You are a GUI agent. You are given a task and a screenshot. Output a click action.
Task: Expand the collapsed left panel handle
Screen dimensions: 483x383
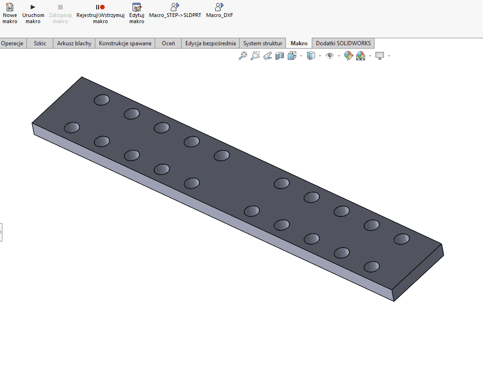1,233
